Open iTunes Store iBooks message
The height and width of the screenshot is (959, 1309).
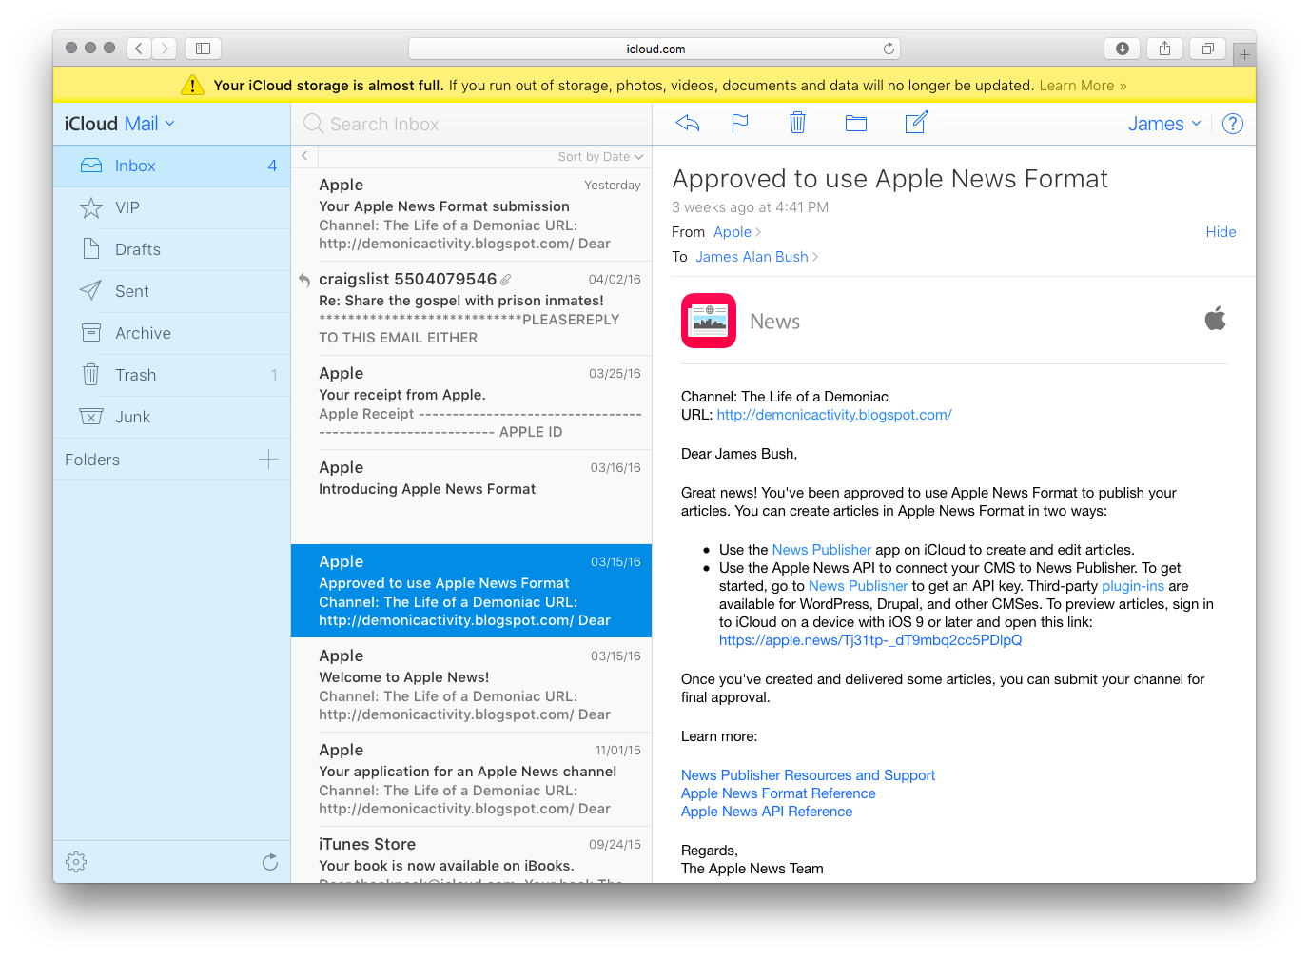click(x=471, y=855)
